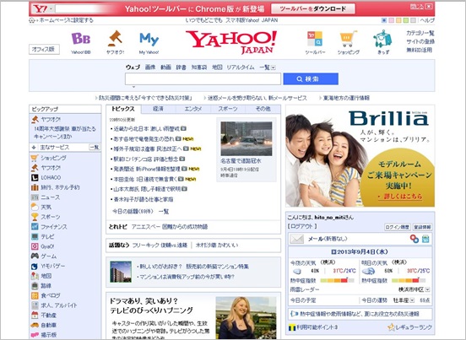This screenshot has height=340, width=466.
Task: Click the 一覧 button beside 主なサービス
Action: (x=95, y=148)
